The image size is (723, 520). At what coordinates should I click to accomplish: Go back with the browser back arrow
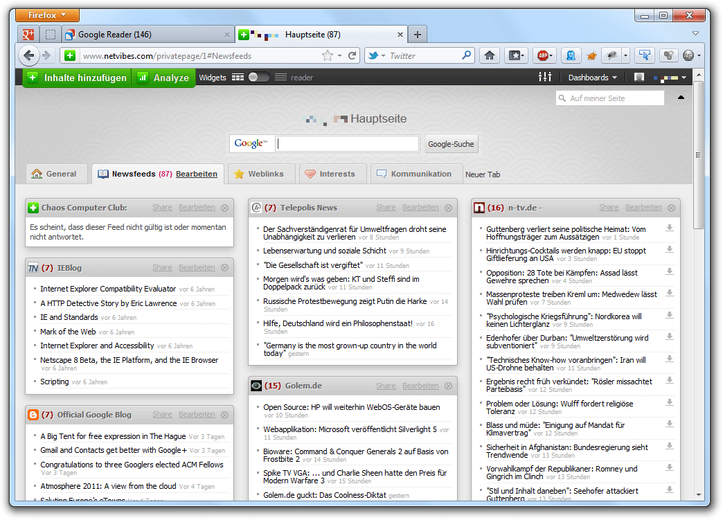point(28,56)
